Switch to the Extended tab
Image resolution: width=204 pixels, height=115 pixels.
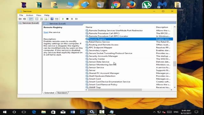coord(49,93)
